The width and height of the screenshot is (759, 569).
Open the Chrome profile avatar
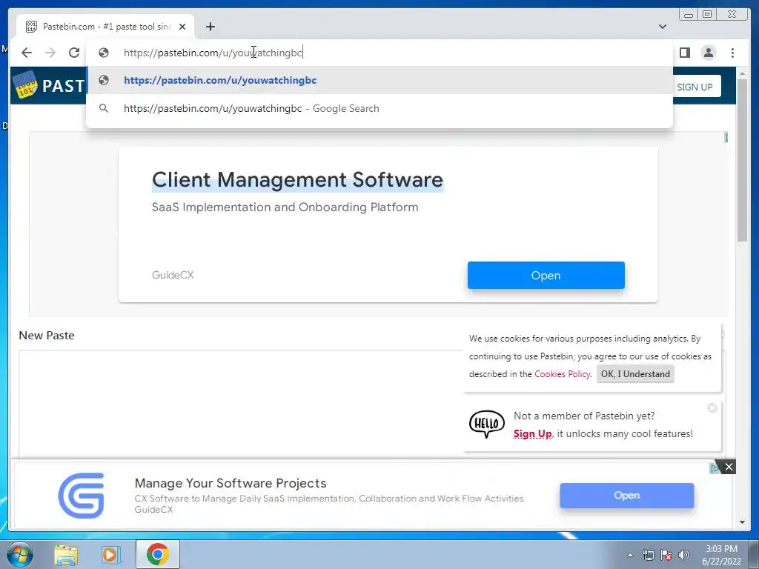coord(708,53)
